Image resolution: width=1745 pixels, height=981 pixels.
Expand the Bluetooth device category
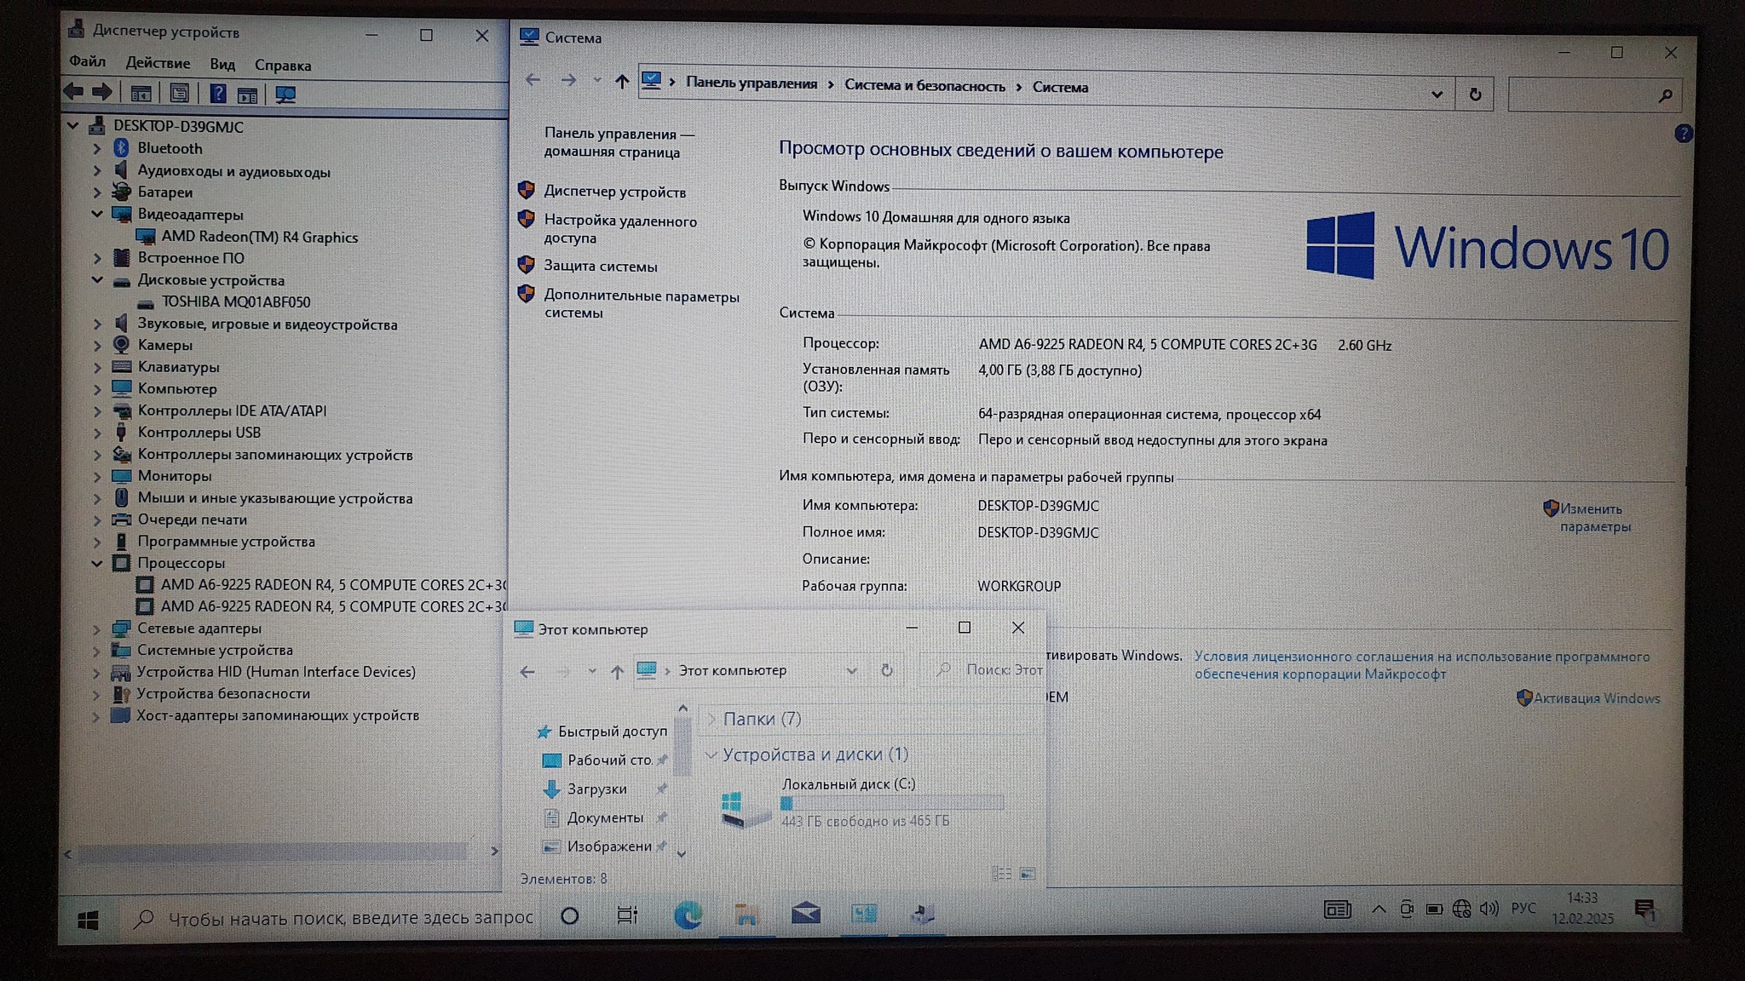coord(96,149)
